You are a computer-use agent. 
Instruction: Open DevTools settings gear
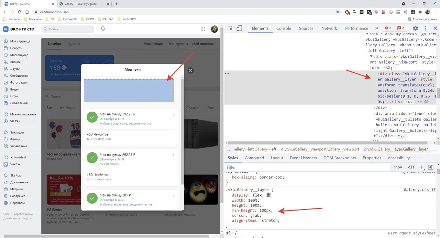click(415, 29)
